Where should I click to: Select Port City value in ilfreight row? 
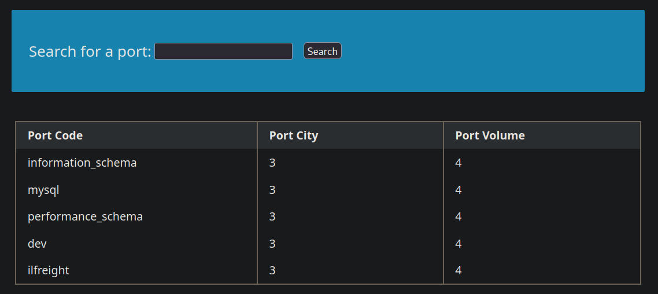272,270
